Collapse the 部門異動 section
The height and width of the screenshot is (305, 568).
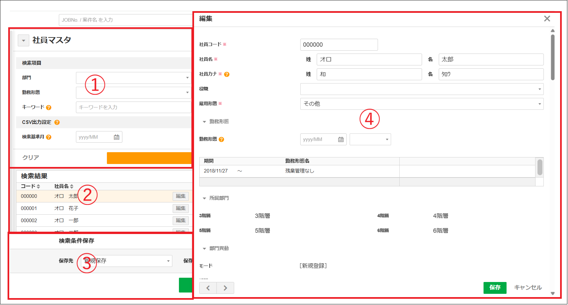(204, 248)
